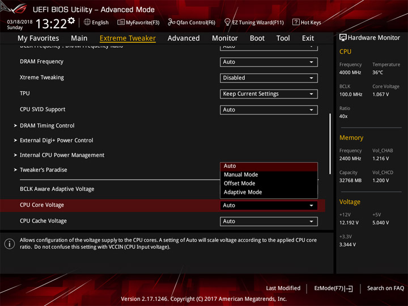Screen dimensions: 408x306
Task: Click the MyFavorite list icon
Action: [x=121, y=22]
